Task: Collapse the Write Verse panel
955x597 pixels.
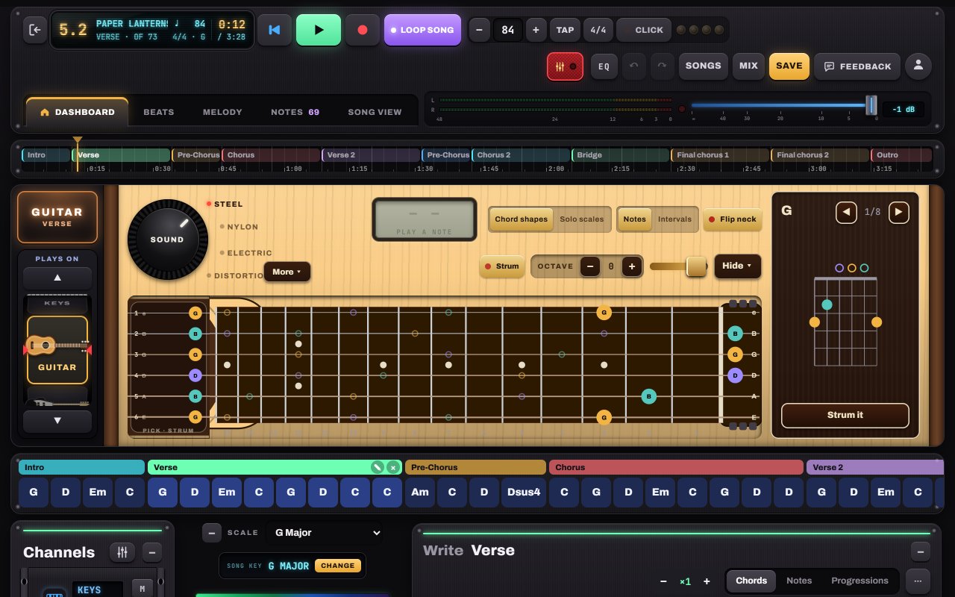Action: point(921,551)
